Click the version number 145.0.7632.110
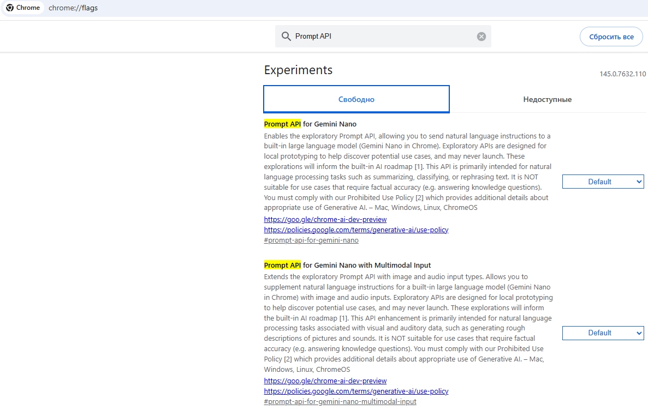This screenshot has width=648, height=410. pyautogui.click(x=622, y=74)
